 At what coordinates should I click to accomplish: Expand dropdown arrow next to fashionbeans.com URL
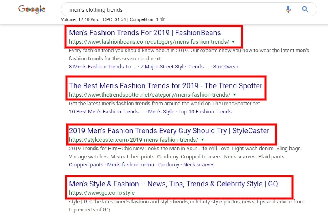point(233,41)
